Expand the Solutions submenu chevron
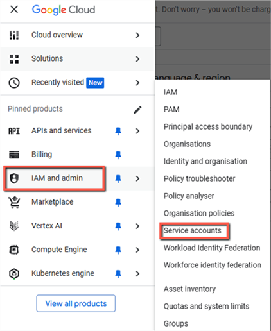Image resolution: width=271 pixels, height=331 pixels. pyautogui.click(x=137, y=59)
